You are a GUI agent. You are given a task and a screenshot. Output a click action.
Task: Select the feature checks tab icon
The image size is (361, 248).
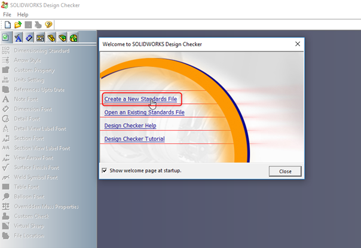coord(74,38)
